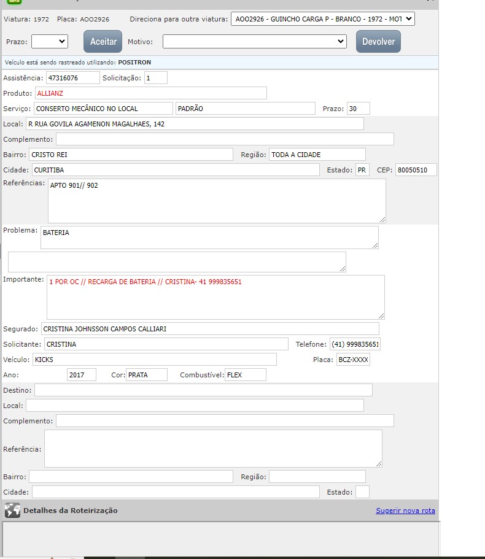The width and height of the screenshot is (485, 559).
Task: Click the Detalhes da Roteirização map icon
Action: (x=12, y=511)
